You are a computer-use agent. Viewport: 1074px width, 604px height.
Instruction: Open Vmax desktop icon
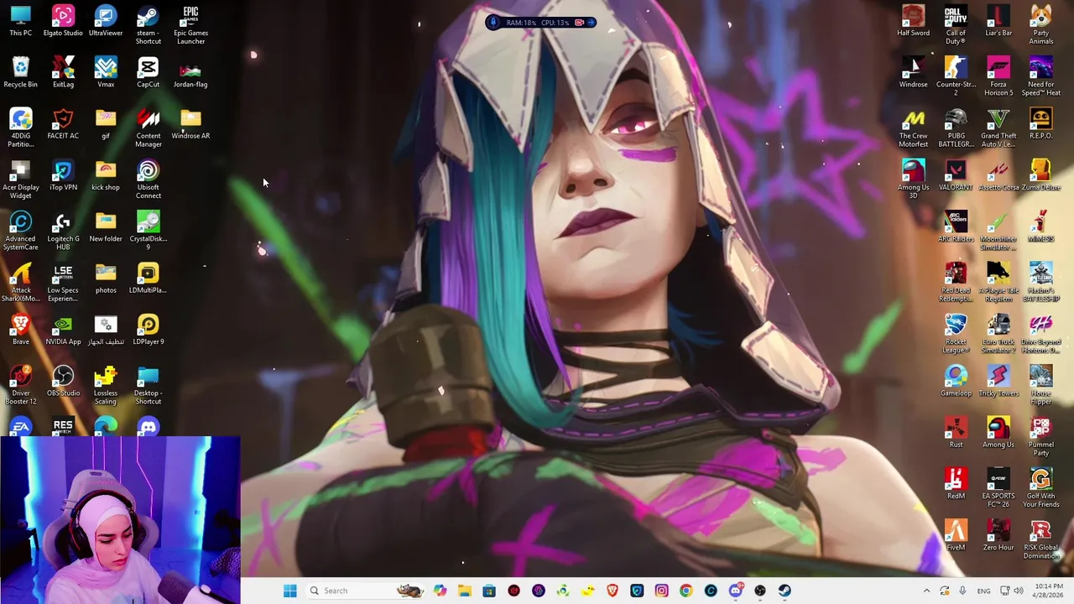(x=106, y=73)
